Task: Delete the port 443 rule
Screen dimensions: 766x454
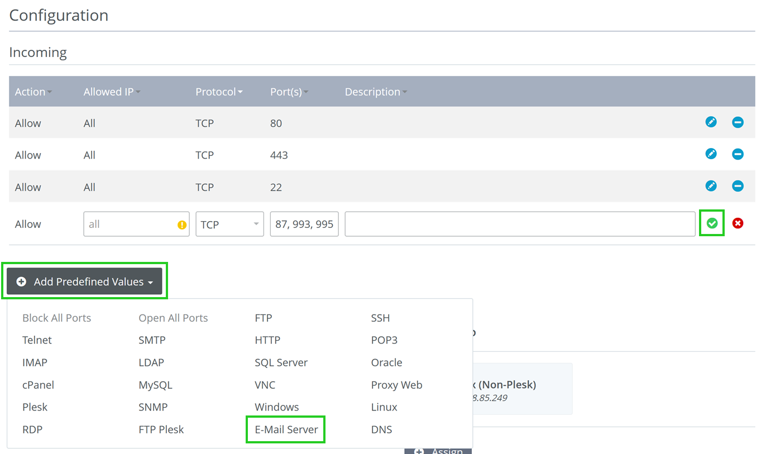Action: coord(738,154)
